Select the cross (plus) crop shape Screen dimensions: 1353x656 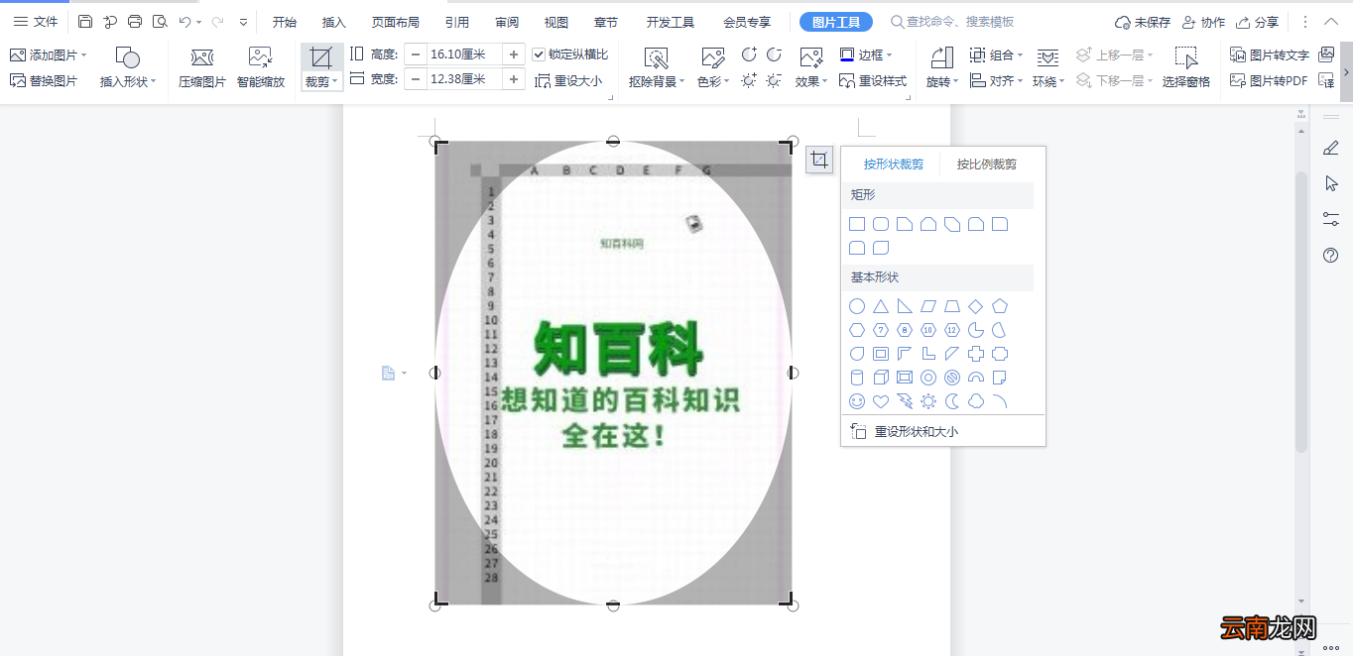[x=976, y=354]
